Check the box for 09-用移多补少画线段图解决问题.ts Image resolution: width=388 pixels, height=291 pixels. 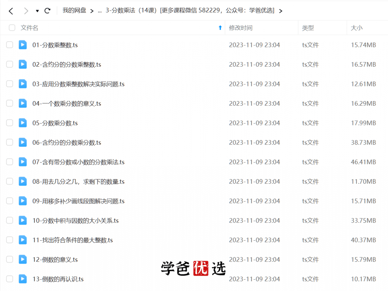(x=9, y=201)
